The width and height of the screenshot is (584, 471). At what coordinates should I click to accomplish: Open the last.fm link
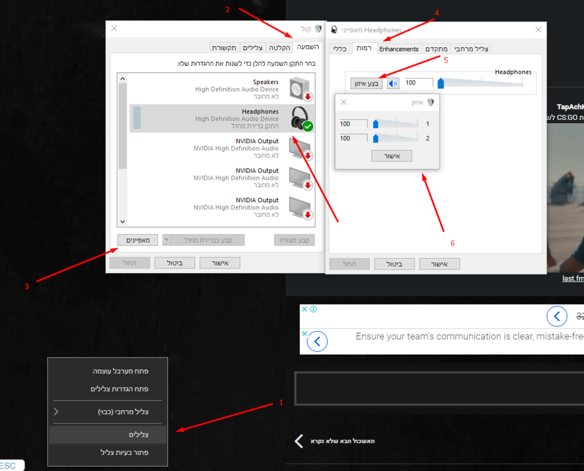tap(573, 279)
